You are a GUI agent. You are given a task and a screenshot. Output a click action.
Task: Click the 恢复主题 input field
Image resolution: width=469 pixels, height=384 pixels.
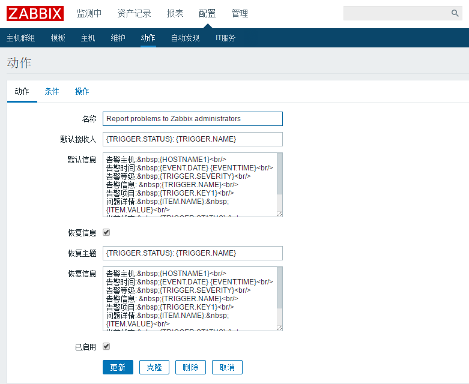pyautogui.click(x=193, y=253)
